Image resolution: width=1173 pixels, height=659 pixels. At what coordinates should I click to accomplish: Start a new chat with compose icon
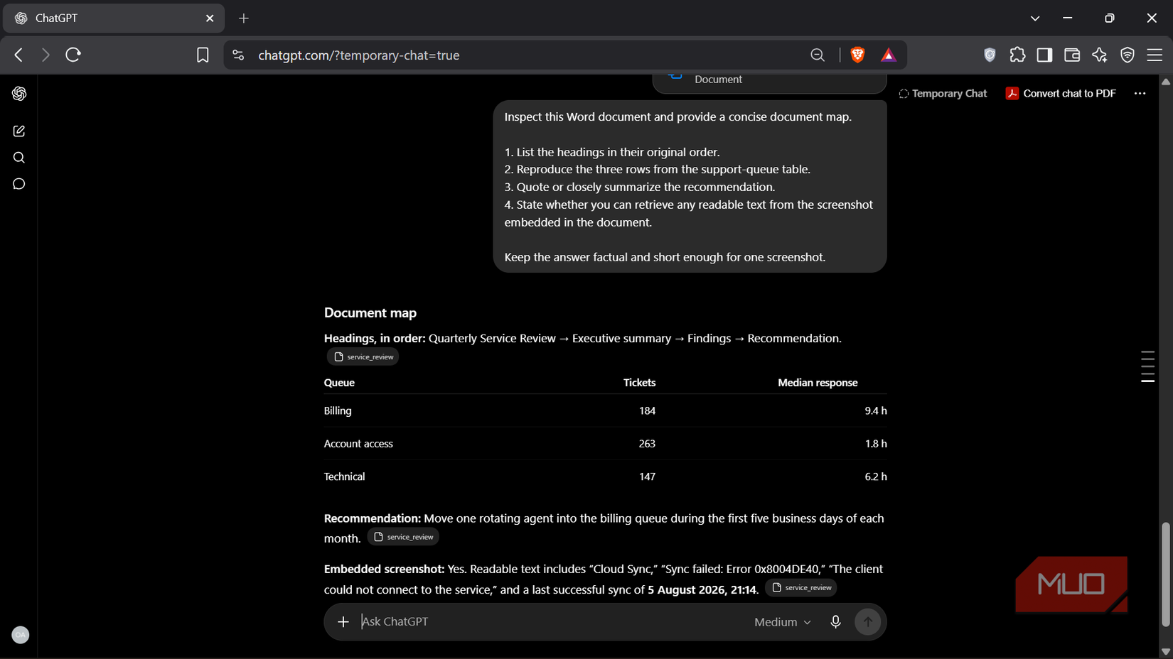tap(19, 131)
